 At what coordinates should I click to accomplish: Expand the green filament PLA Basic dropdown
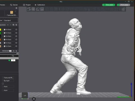click(8, 33)
